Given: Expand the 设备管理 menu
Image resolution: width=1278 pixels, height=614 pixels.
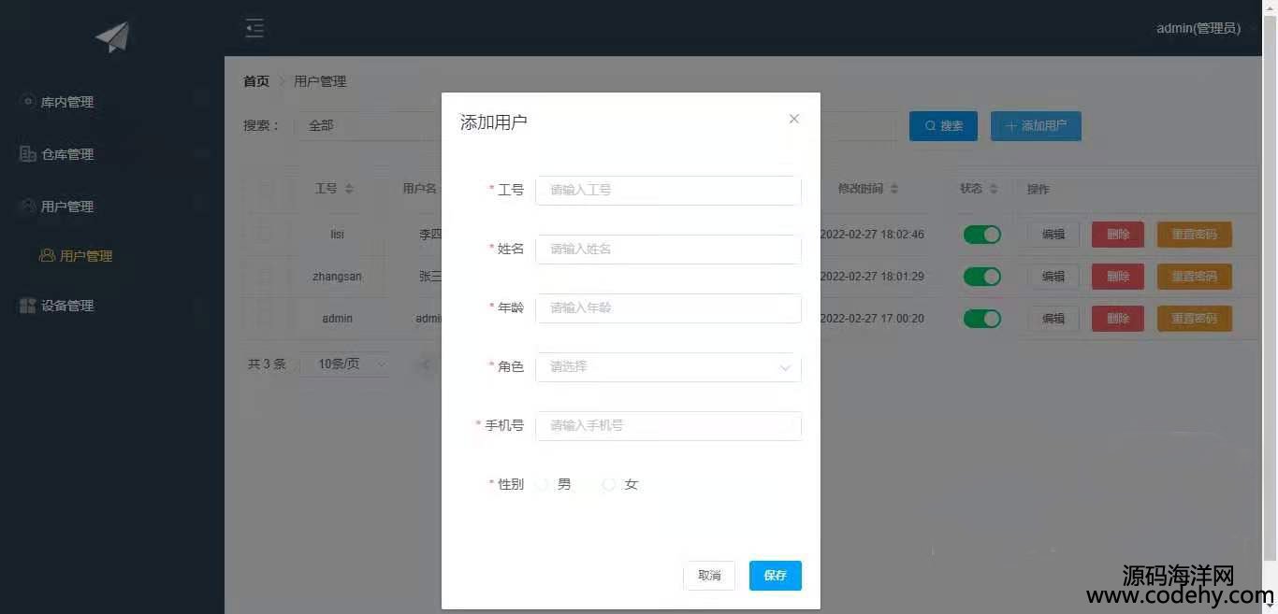Looking at the screenshot, I should pyautogui.click(x=112, y=306).
